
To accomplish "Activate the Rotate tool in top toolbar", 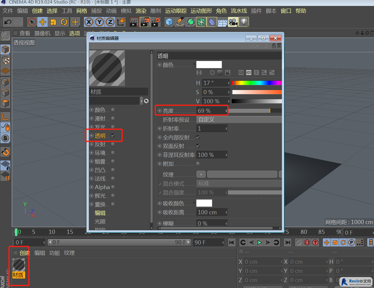I will [x=64, y=22].
